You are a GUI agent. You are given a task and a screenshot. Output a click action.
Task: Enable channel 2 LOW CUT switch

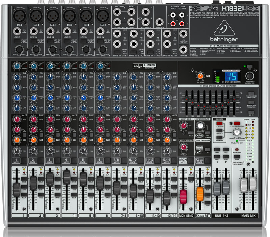[x=33, y=41]
